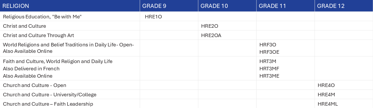Image resolution: width=373 pixels, height=108 pixels.
Task: Click Faith Leadership code HRE4ML
Action: click(x=328, y=104)
